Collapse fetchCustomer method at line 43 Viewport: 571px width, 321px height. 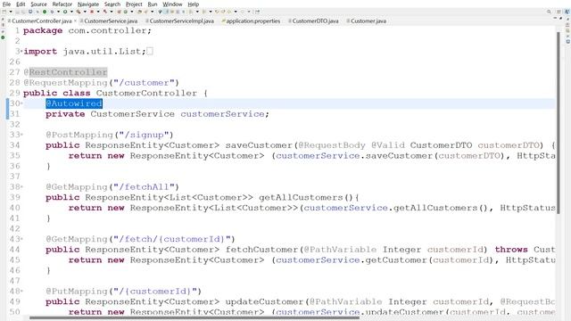(21, 239)
